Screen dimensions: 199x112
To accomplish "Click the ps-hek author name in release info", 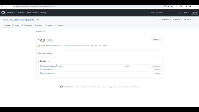I will click(x=43, y=45).
